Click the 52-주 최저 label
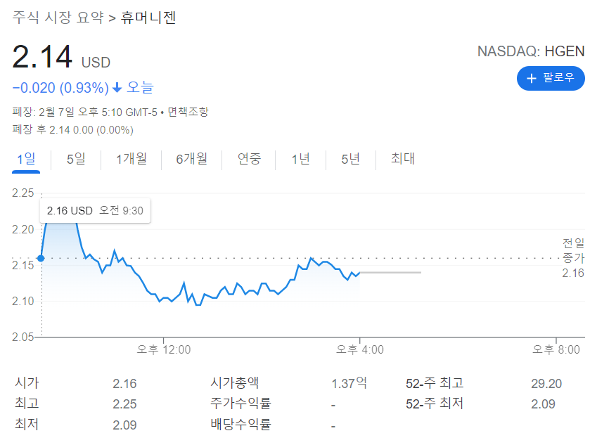This screenshot has height=445, width=616. point(435,404)
